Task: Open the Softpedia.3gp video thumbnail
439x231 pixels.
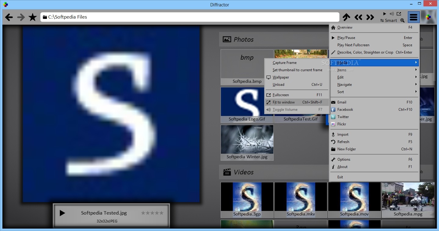Action: pyautogui.click(x=247, y=200)
